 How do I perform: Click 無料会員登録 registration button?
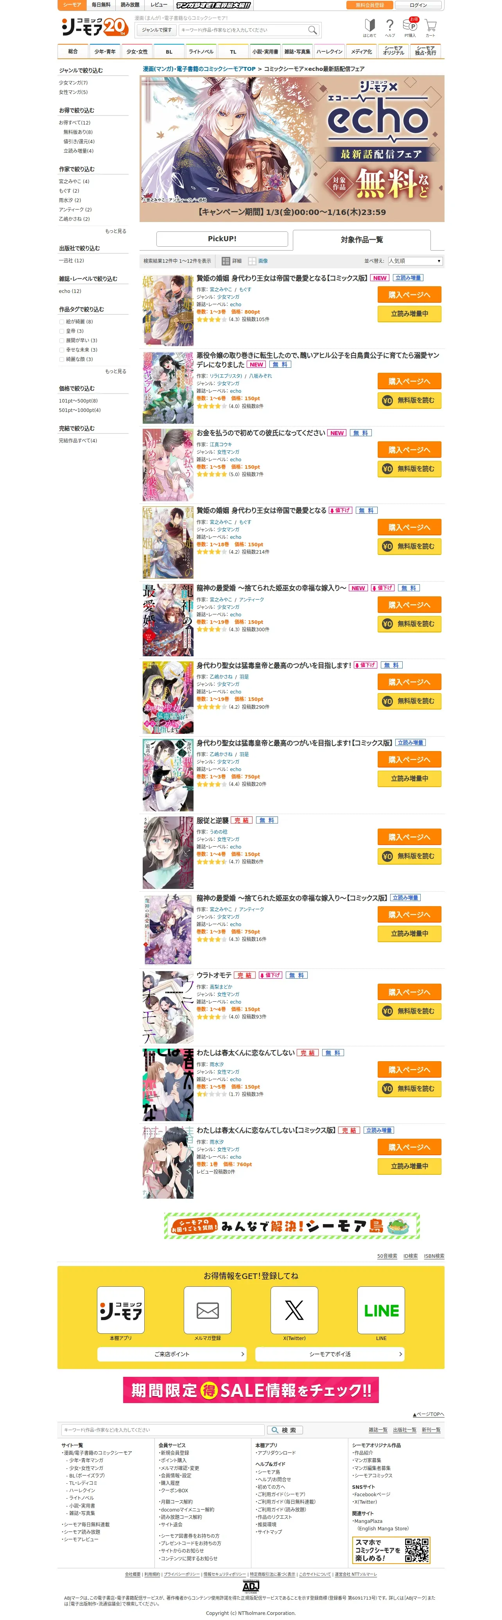click(x=369, y=5)
